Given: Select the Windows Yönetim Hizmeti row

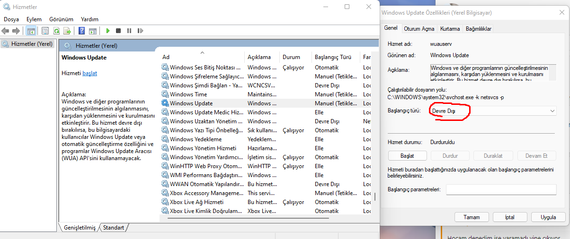Looking at the screenshot, I should coord(265,148).
